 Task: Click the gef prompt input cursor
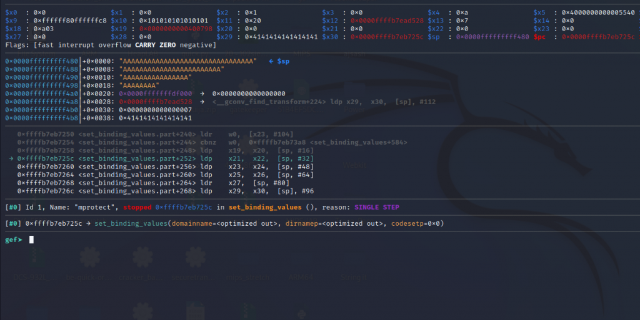(31, 240)
